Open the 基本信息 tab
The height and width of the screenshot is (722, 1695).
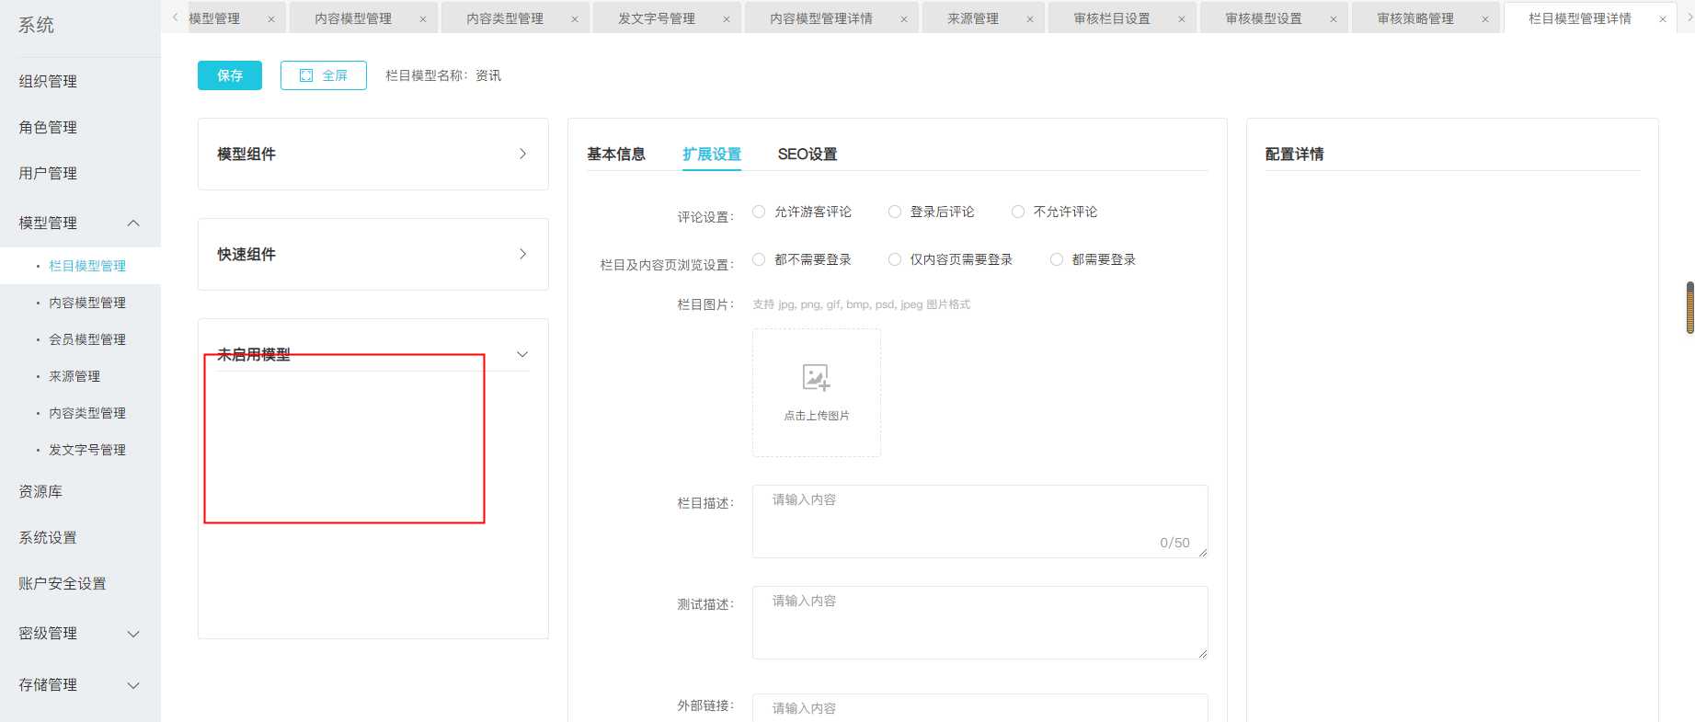click(616, 154)
